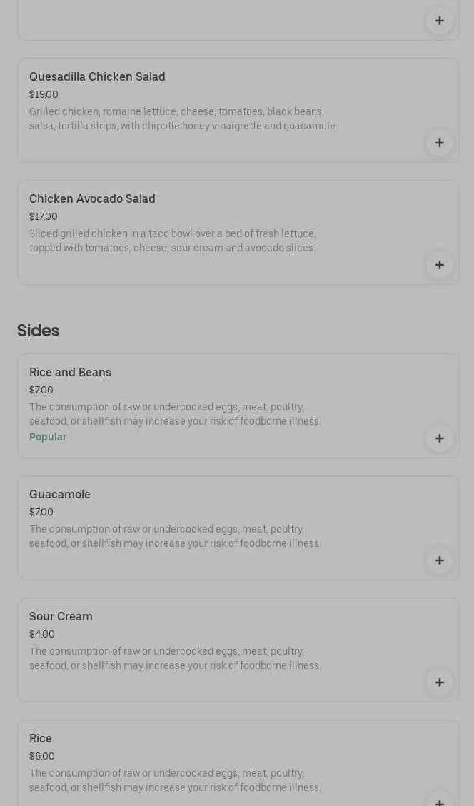This screenshot has width=474, height=806.
Task: Click the $17.00 price label
Action: click(x=44, y=216)
